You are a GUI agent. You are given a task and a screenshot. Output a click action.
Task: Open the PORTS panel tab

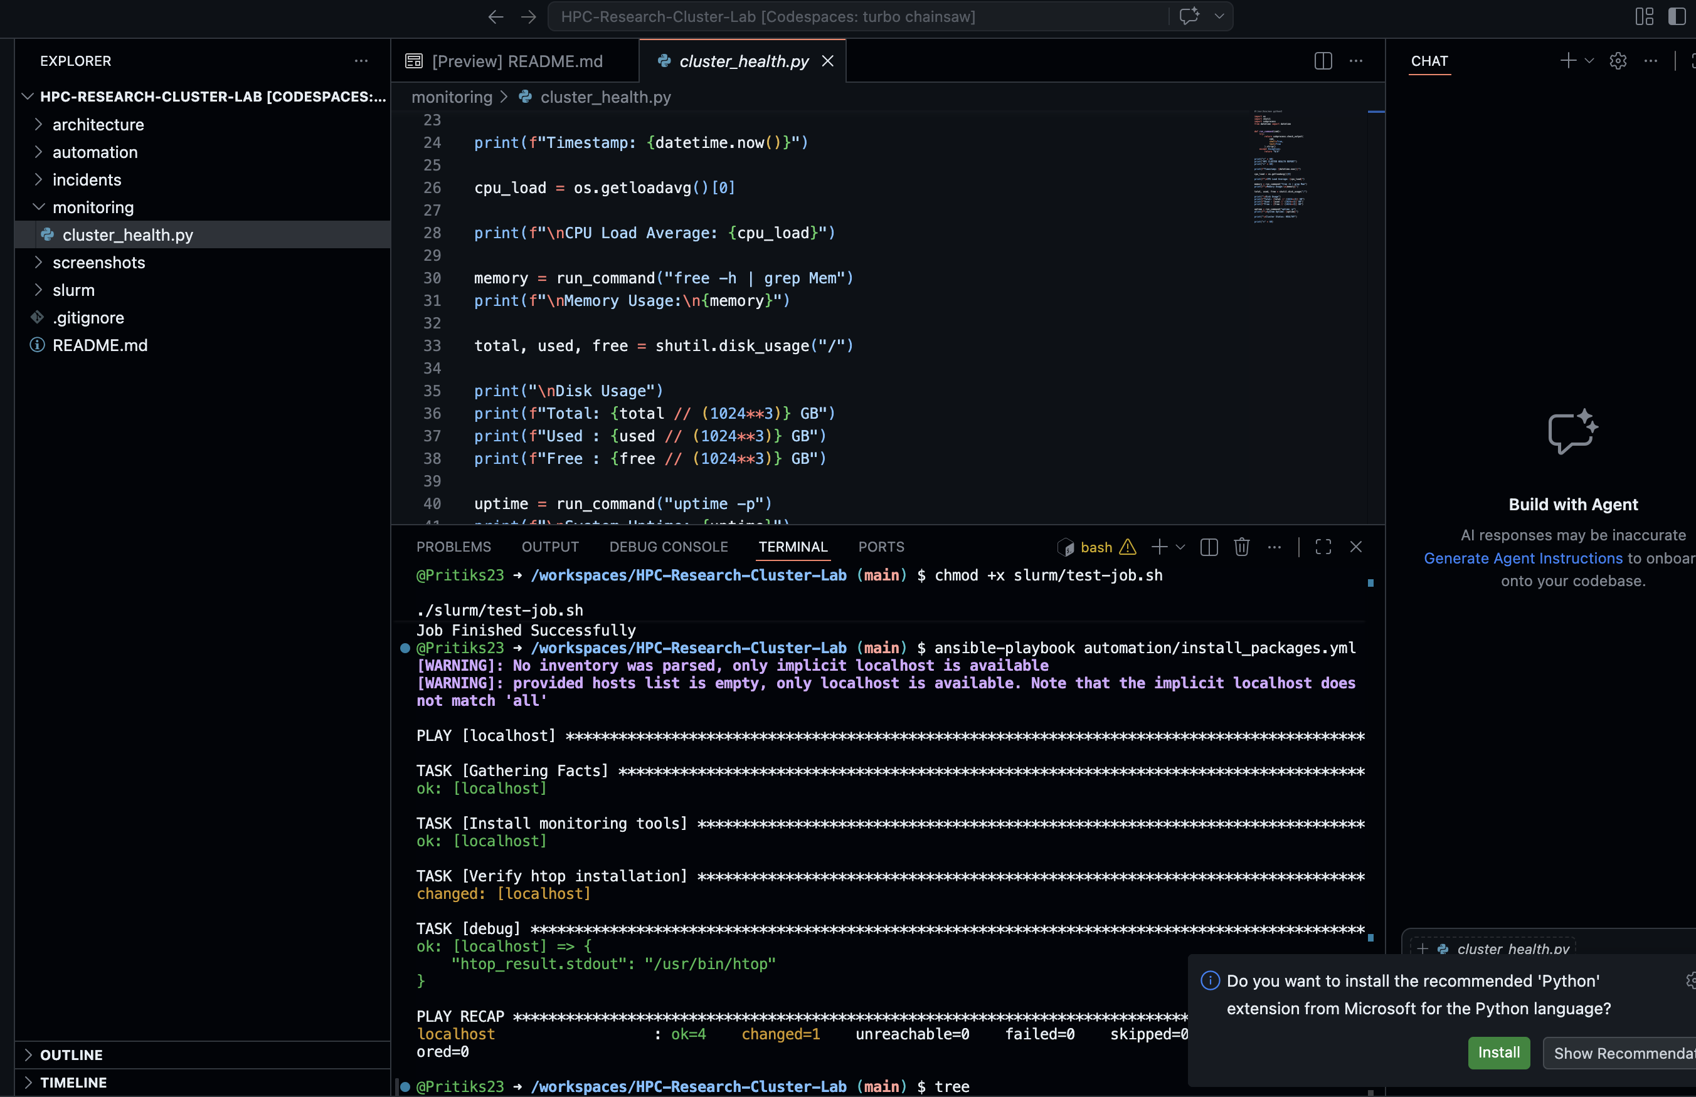[x=881, y=547]
